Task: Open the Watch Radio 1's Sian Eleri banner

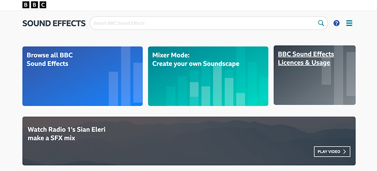Action: pos(189,141)
